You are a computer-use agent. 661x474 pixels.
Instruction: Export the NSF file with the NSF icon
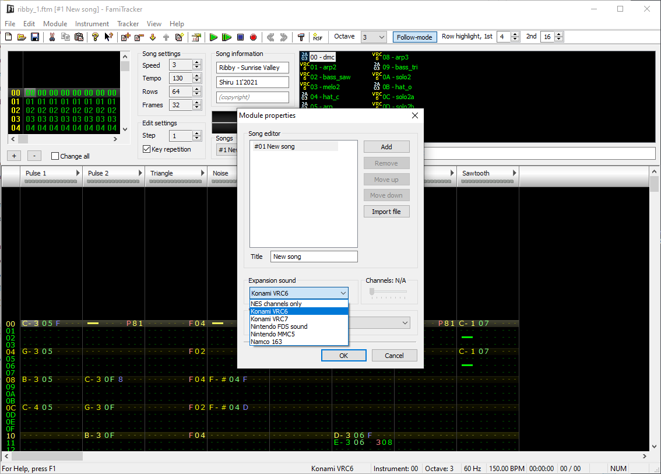318,37
